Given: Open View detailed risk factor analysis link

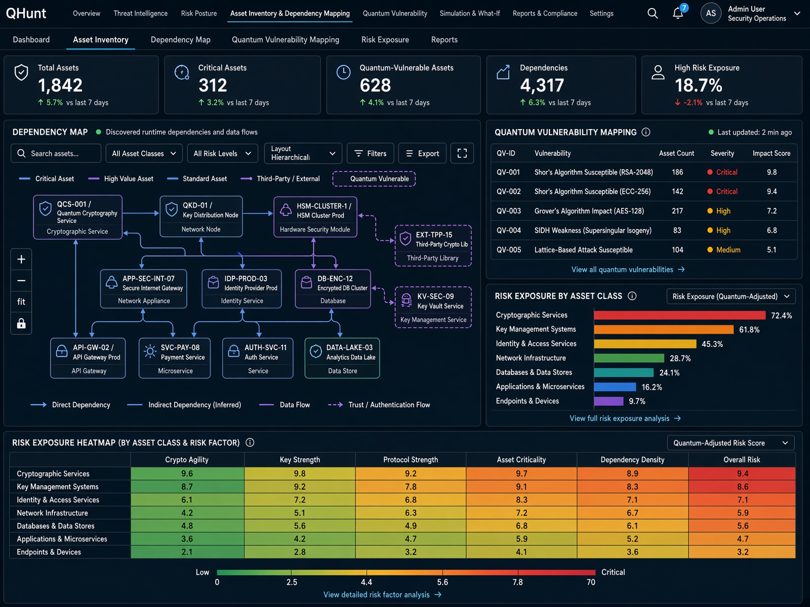Looking at the screenshot, I should 382,595.
